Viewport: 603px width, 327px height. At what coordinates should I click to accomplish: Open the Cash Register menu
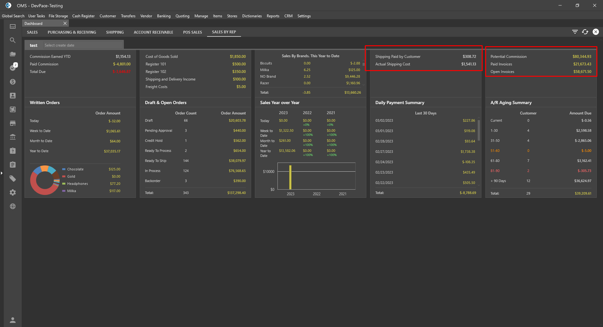tap(83, 16)
